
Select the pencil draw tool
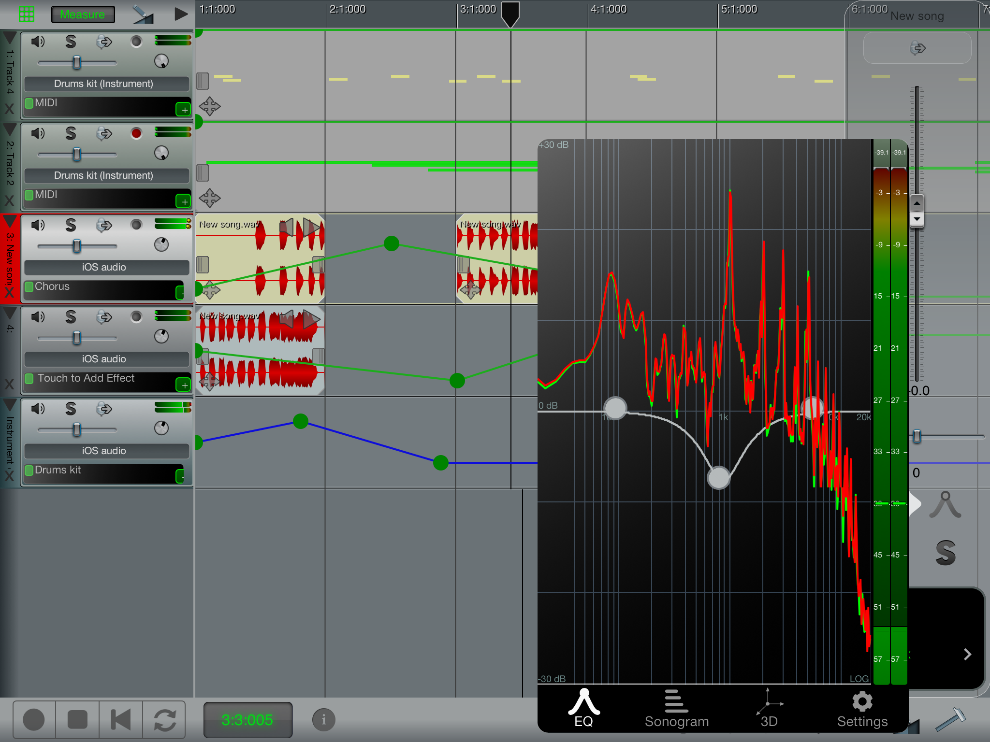143,14
